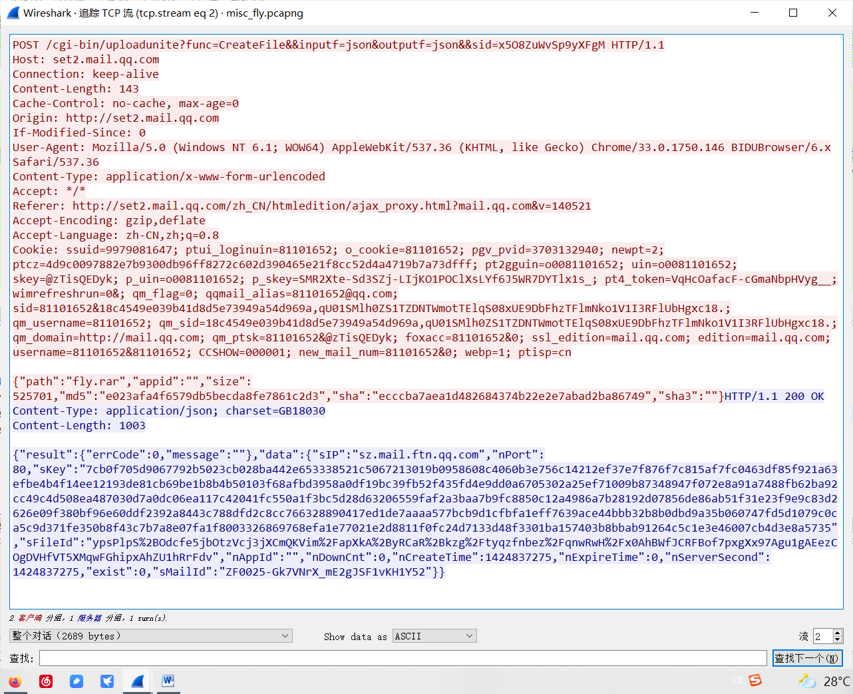Click the 'sz.mail.ftn.qq.com' sIP value
Screen dimensions: 853x694
click(x=419, y=454)
